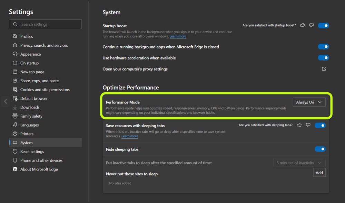Image resolution: width=345 pixels, height=203 pixels.
Task: Toggle hardware acceleration switch
Action: click(323, 58)
